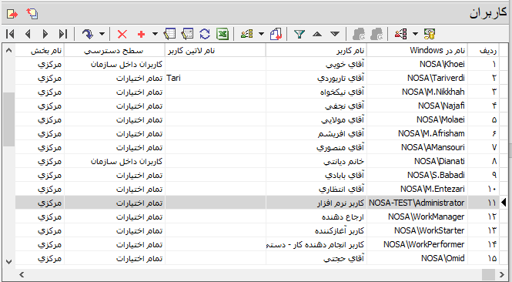The image size is (512, 282).
Task: Select the NOSA\AMansouri cell
Action: 417,147
